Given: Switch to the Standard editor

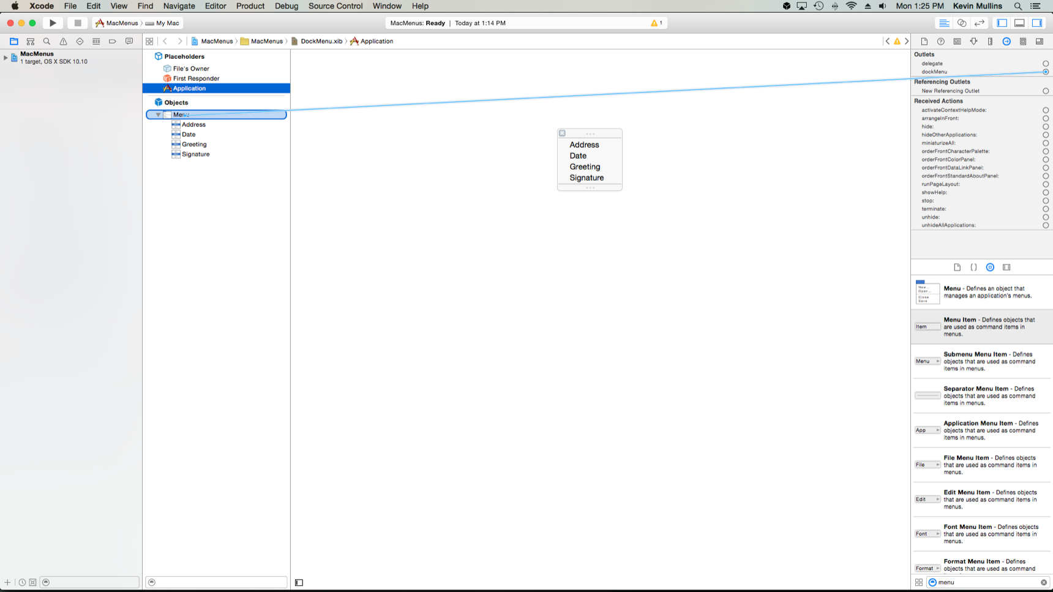Looking at the screenshot, I should pyautogui.click(x=944, y=23).
